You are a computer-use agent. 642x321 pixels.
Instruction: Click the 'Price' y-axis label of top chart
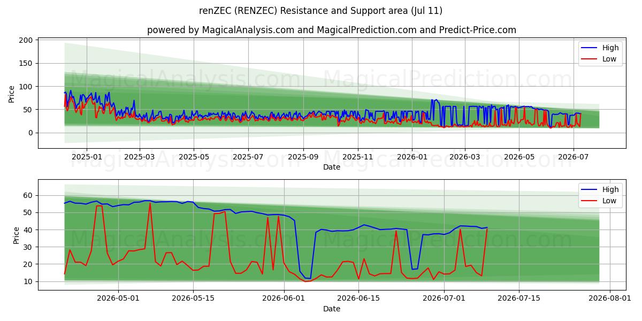[12, 93]
